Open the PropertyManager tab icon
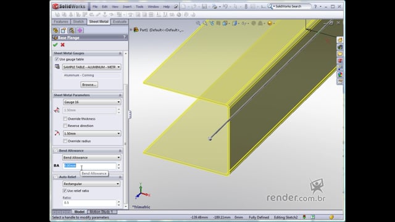 click(x=64, y=30)
